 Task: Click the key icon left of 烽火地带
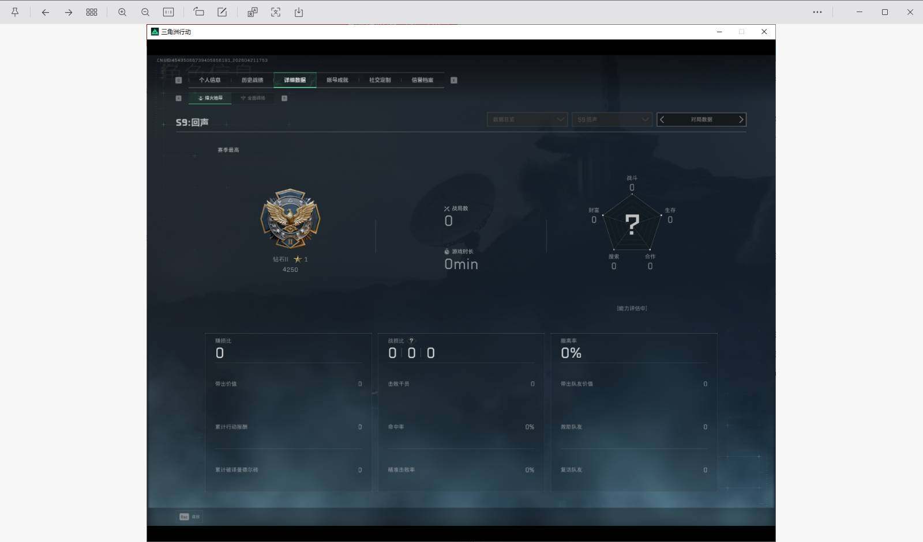(x=179, y=98)
